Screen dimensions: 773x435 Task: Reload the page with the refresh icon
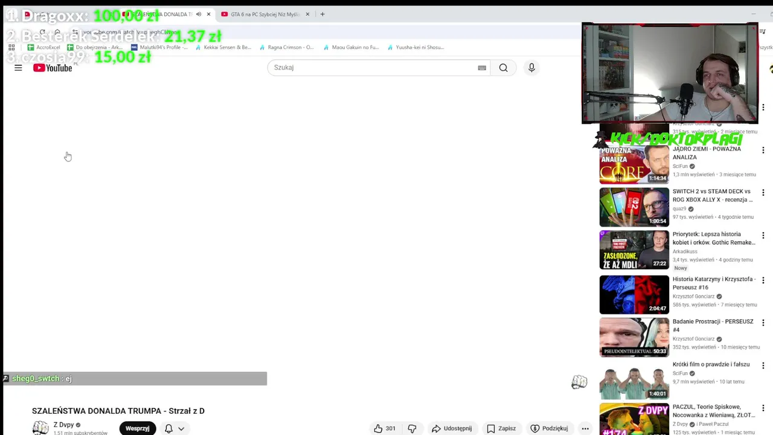pyautogui.click(x=42, y=32)
